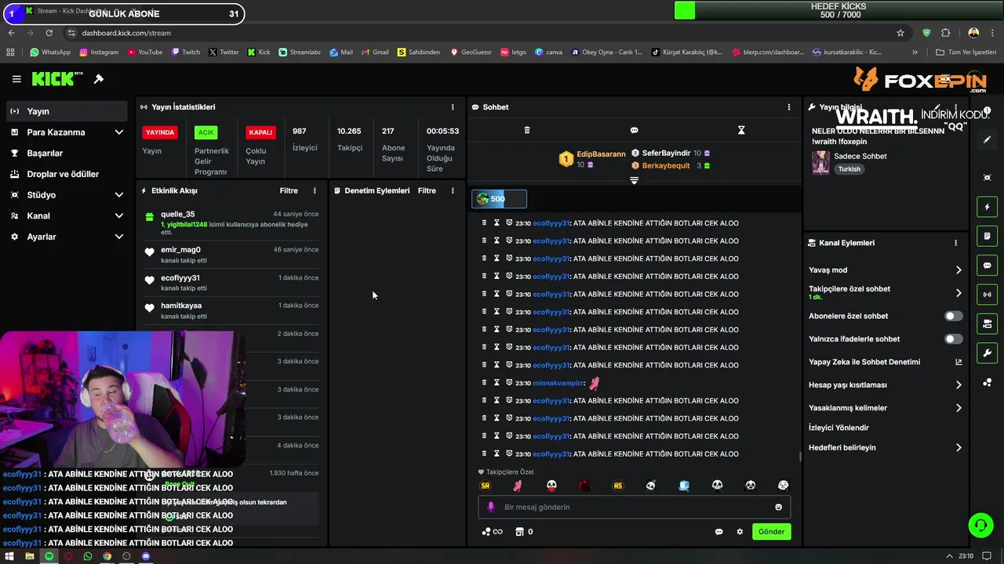Open GeoGuessr bookmark
The height and width of the screenshot is (564, 1004).
[471, 52]
